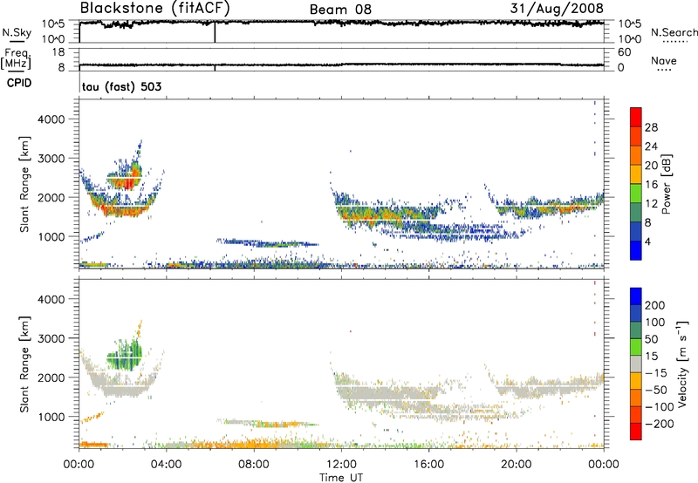Click the "04:00" time tick label

[166, 465]
